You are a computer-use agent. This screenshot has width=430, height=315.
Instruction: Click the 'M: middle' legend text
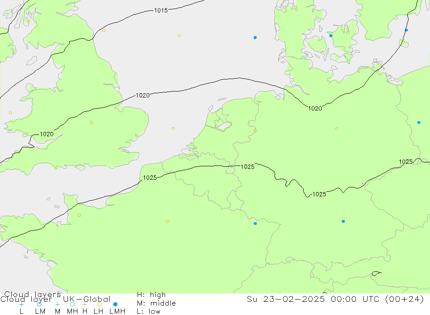tap(157, 303)
